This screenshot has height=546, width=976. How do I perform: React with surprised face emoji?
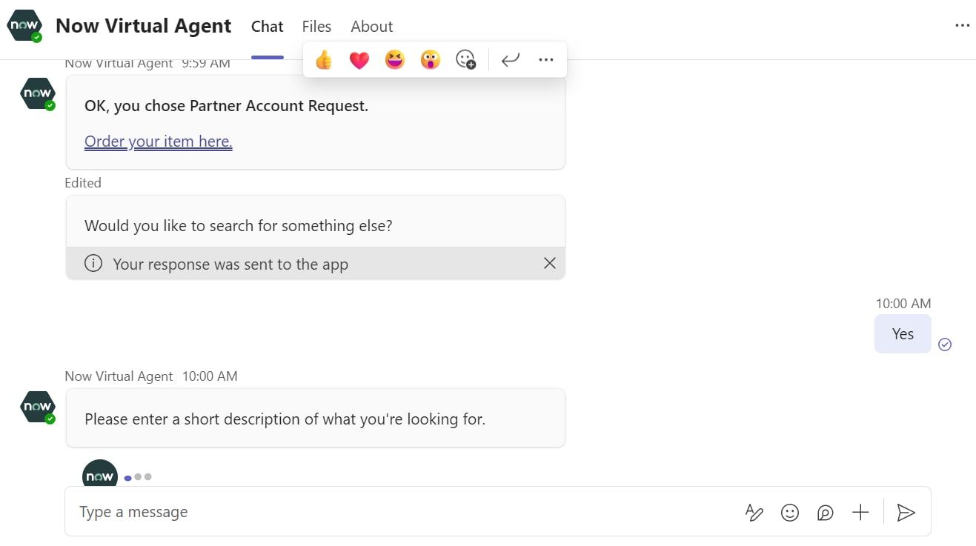pos(431,60)
